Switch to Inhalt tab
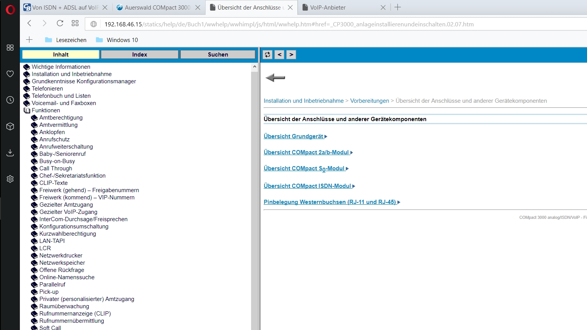 61,55
